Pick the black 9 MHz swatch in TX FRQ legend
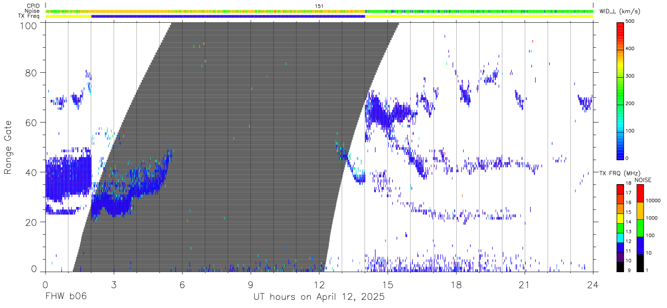Viewport: 667px width, 308px height. click(620, 267)
